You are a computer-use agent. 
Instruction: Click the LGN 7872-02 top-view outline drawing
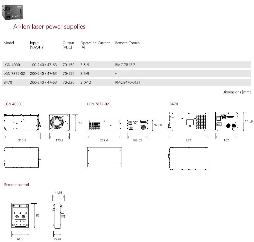point(104,157)
